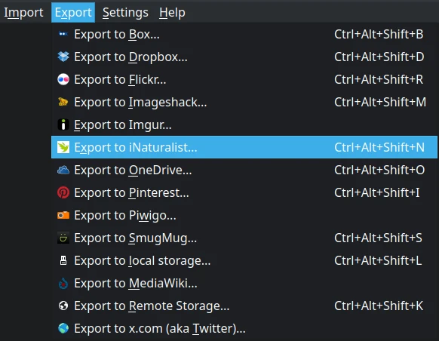This screenshot has height=341, width=439.
Task: Click the Imgur icon
Action: coord(63,124)
